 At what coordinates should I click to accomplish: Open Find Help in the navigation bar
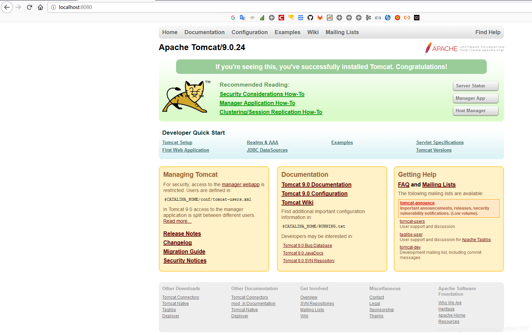point(488,32)
